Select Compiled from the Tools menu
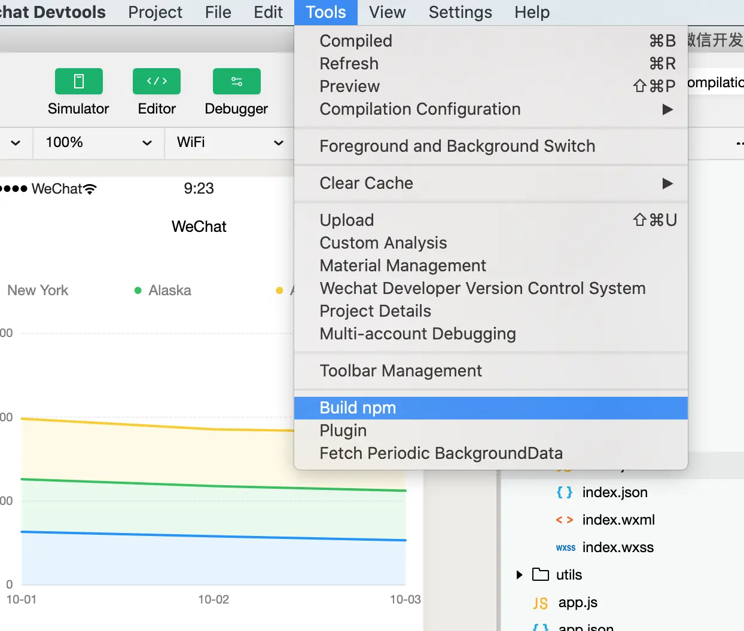744x631 pixels. click(491, 41)
